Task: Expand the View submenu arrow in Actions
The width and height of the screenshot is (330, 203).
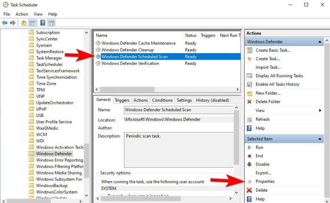Action: (320, 110)
